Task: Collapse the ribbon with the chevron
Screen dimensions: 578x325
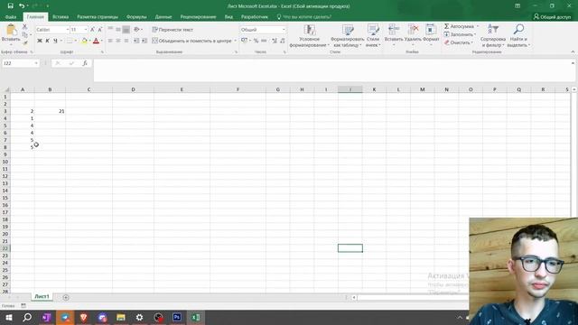Action: pos(573,52)
